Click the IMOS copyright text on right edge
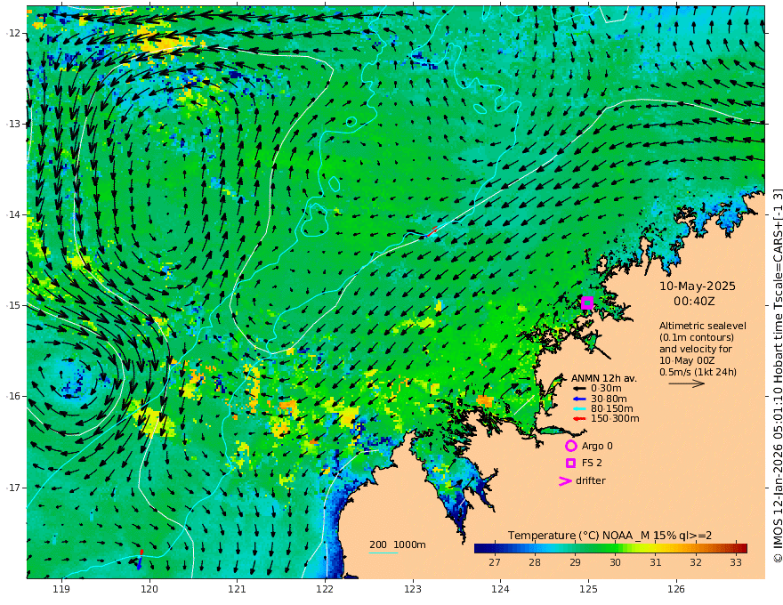 pos(777,374)
